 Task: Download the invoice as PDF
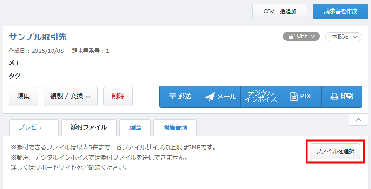tap(301, 97)
